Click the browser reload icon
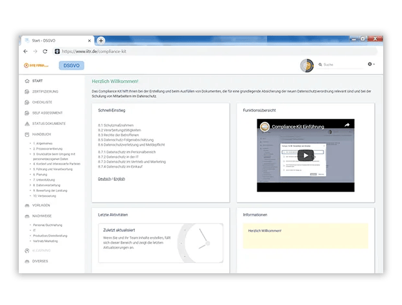The height and width of the screenshot is (305, 402). coord(45,51)
